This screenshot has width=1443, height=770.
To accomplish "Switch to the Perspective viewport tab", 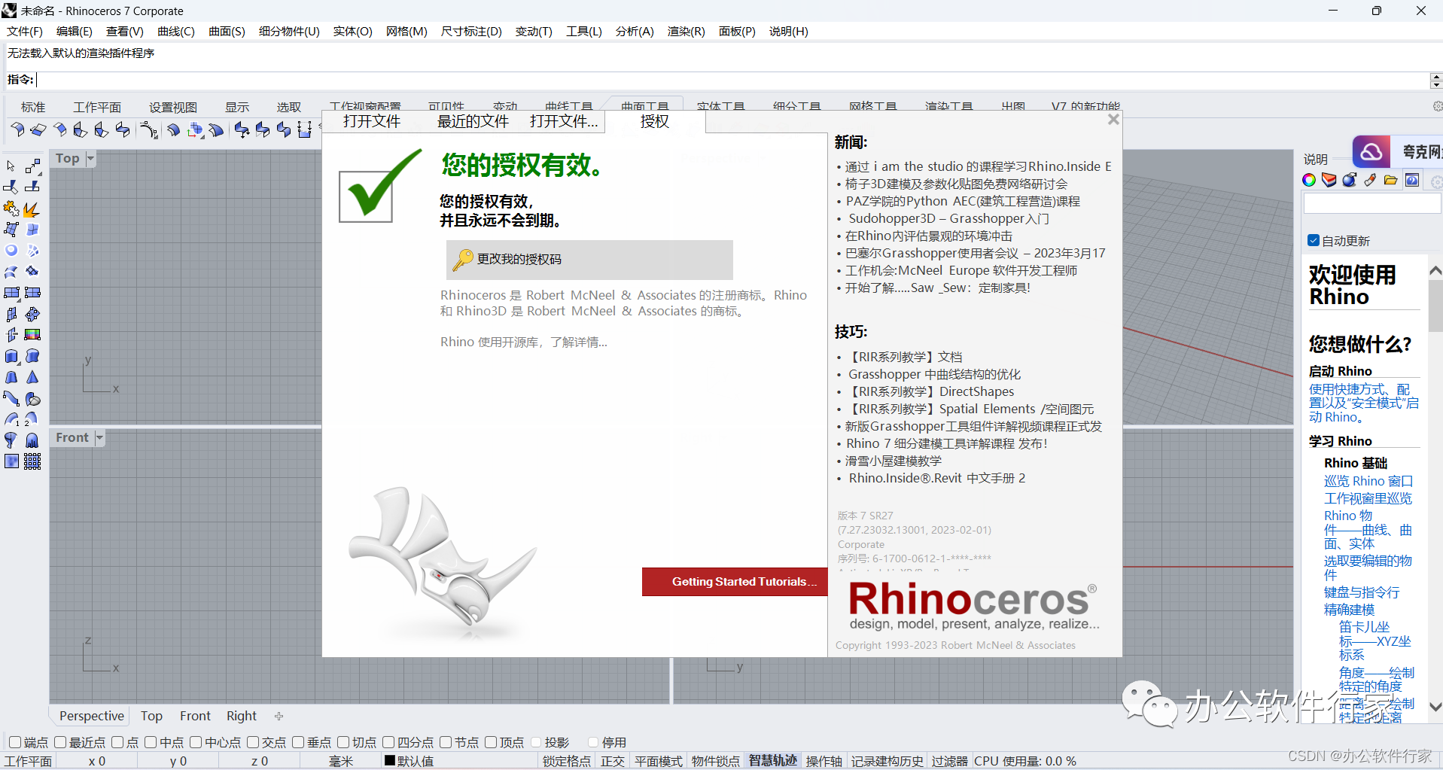I will (92, 716).
